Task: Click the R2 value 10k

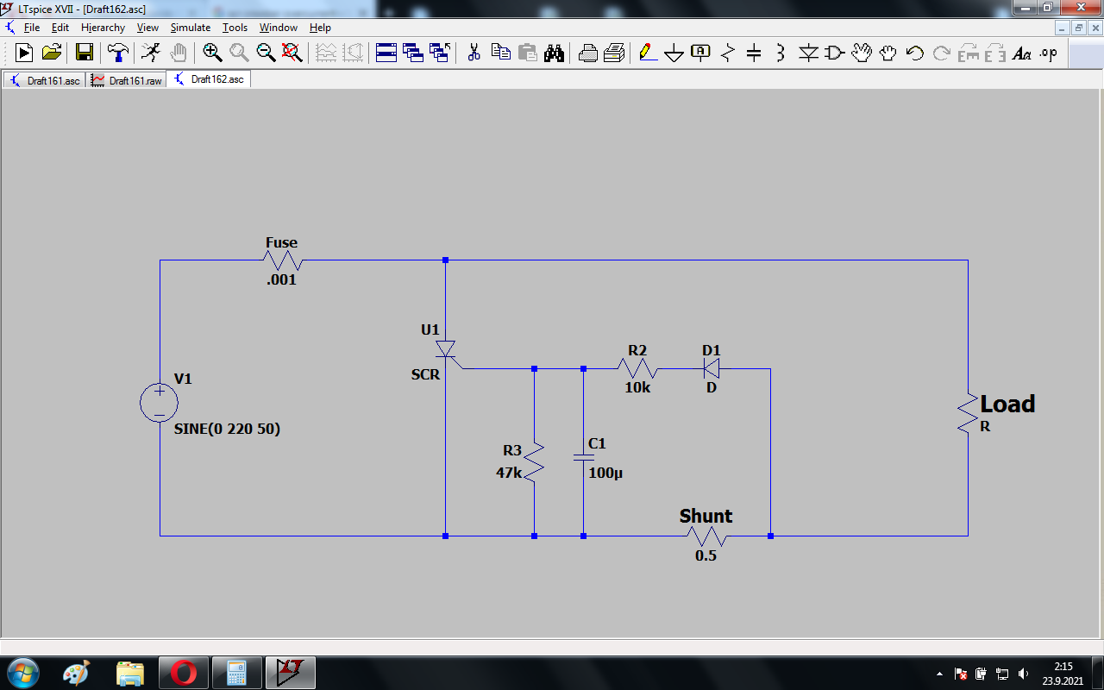Action: tap(637, 388)
